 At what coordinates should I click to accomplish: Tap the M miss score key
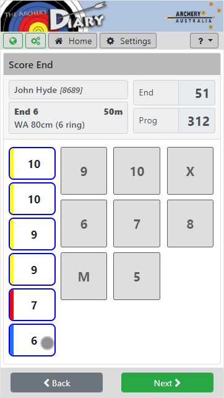click(84, 276)
